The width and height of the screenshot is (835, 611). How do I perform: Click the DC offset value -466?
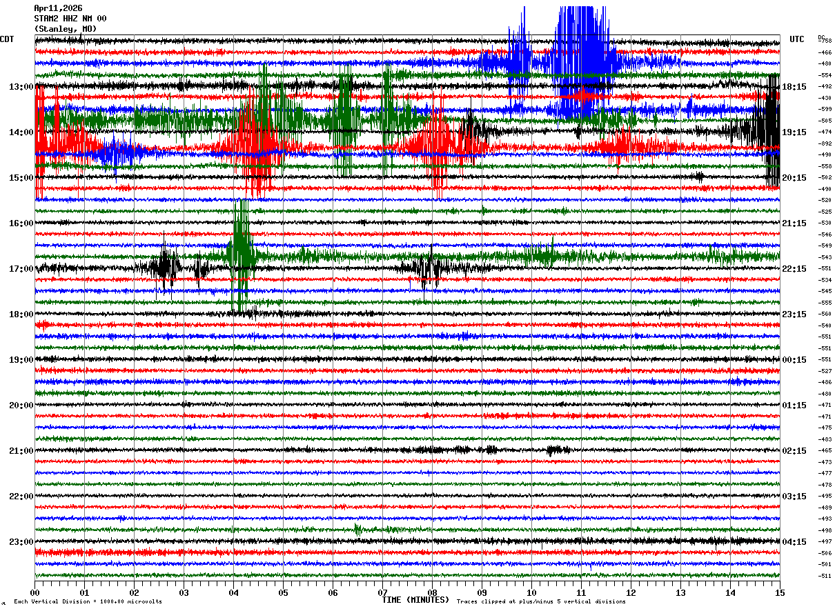825,52
